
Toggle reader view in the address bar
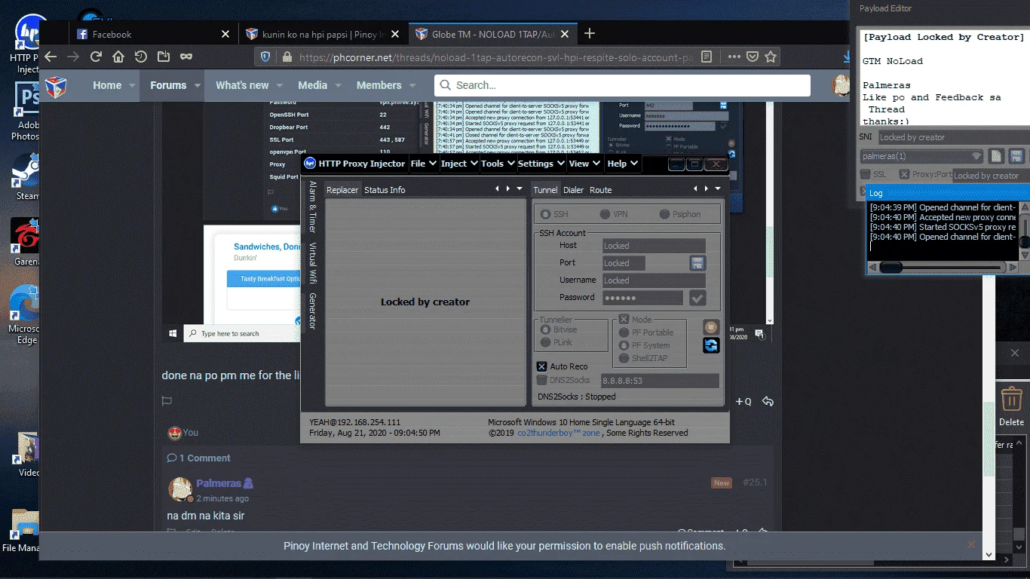[x=706, y=57]
